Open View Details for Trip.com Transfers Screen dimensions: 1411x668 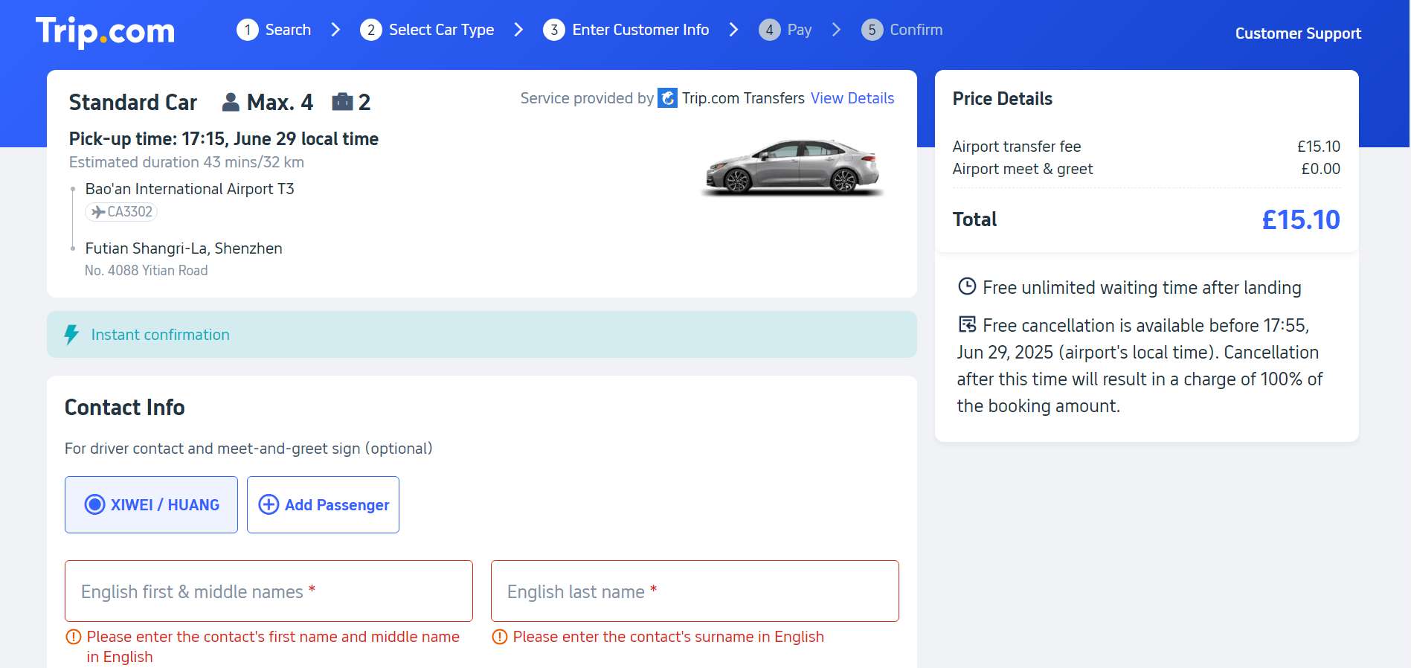point(852,98)
